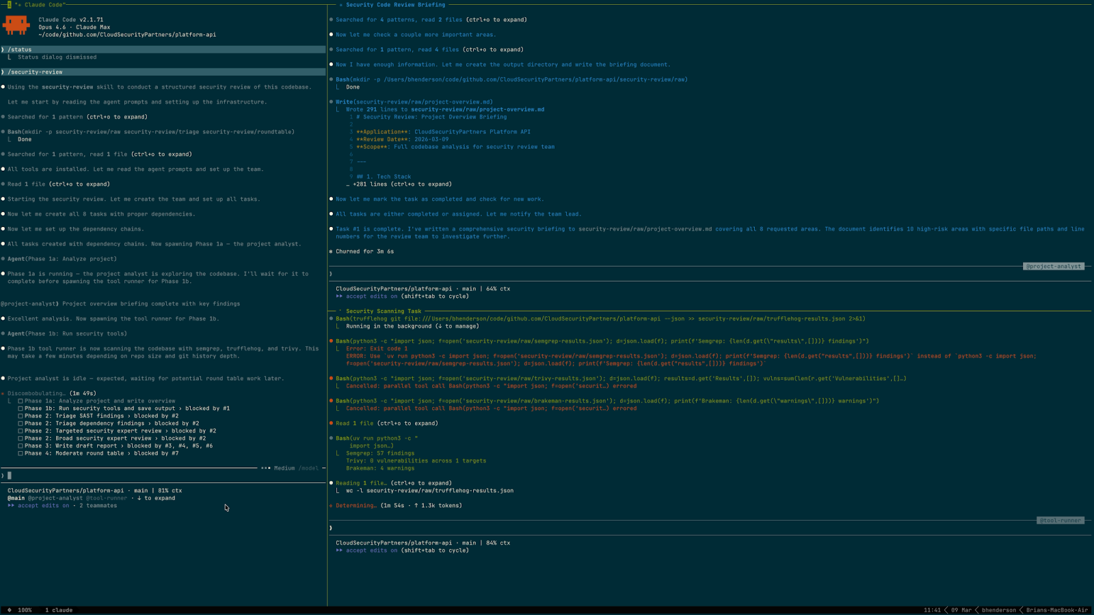Click the prompt chevron beside /security-review
The height and width of the screenshot is (615, 1094).
(x=3, y=72)
